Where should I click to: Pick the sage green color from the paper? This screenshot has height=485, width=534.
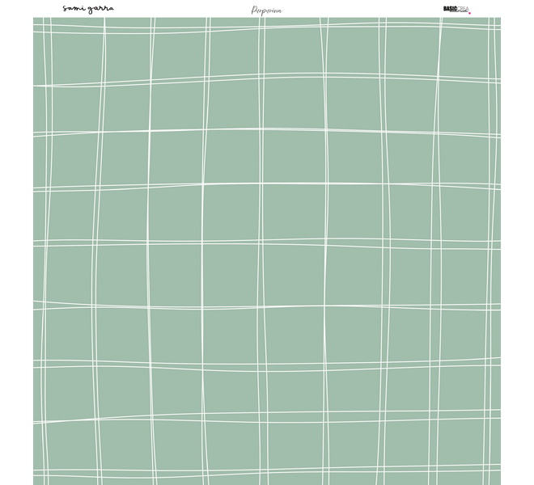[235, 214]
